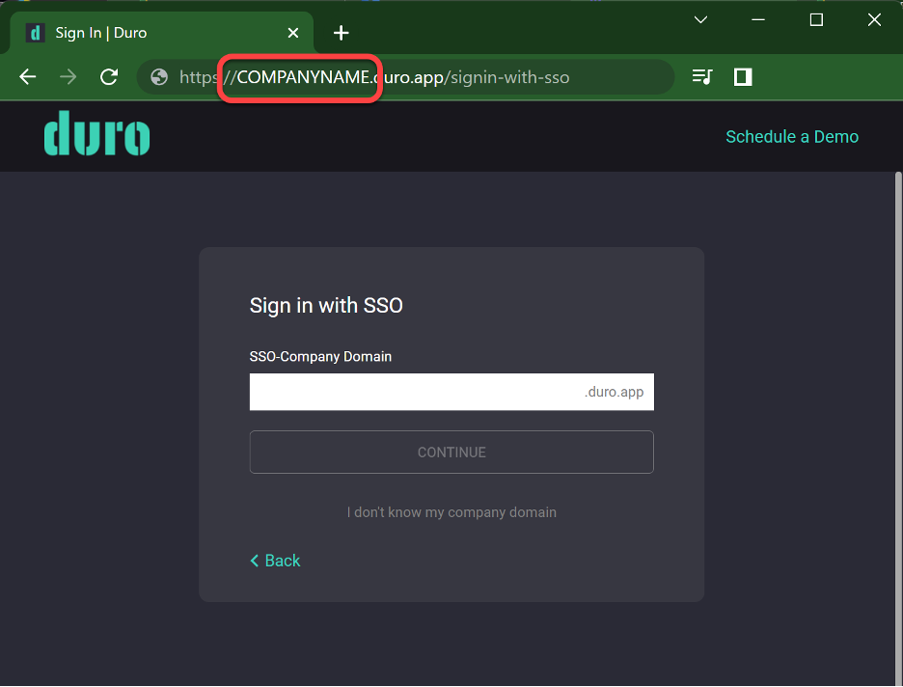This screenshot has height=687, width=903.
Task: Click the Sign in with SSO heading
Action: coord(326,305)
